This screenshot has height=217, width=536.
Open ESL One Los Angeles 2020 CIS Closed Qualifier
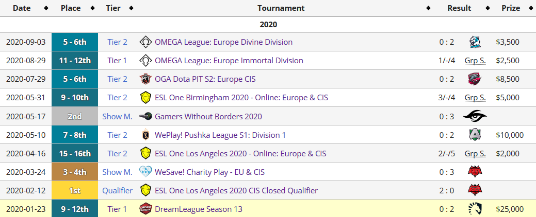(x=236, y=190)
